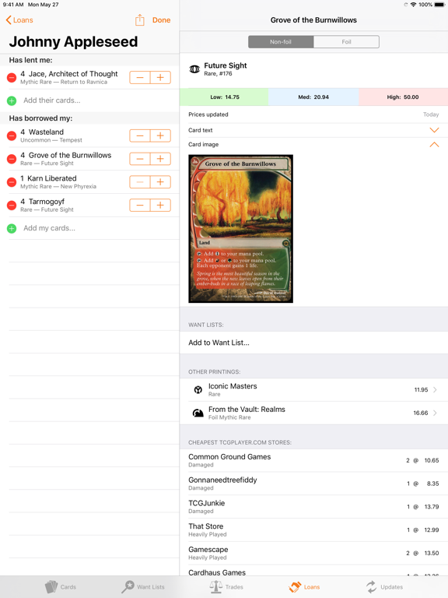
Task: Tap the Med price box
Action: (x=313, y=97)
